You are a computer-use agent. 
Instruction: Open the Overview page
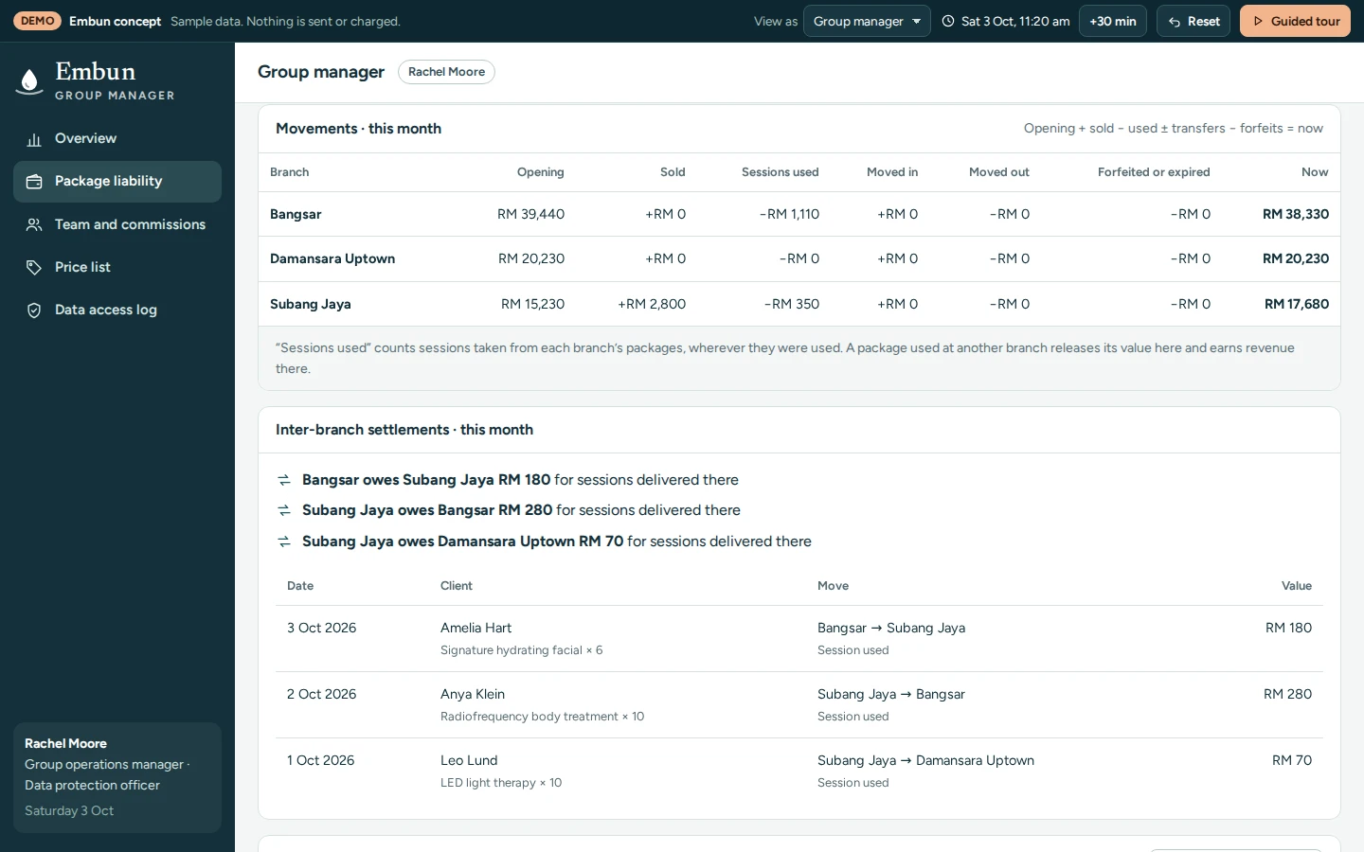[117, 138]
